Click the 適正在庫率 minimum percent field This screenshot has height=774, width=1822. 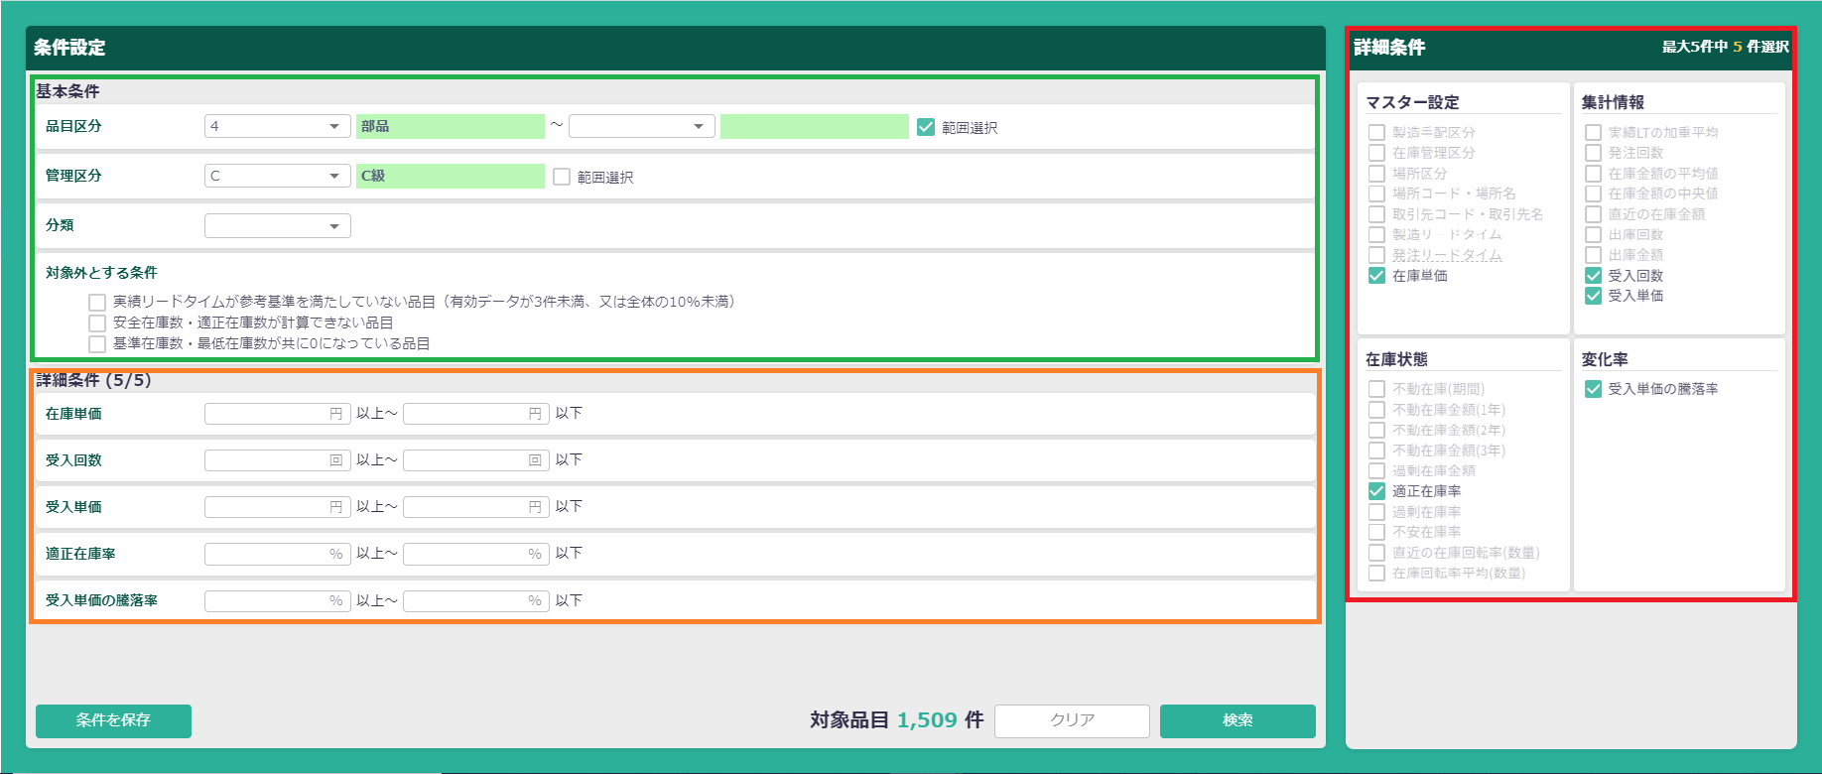(268, 554)
